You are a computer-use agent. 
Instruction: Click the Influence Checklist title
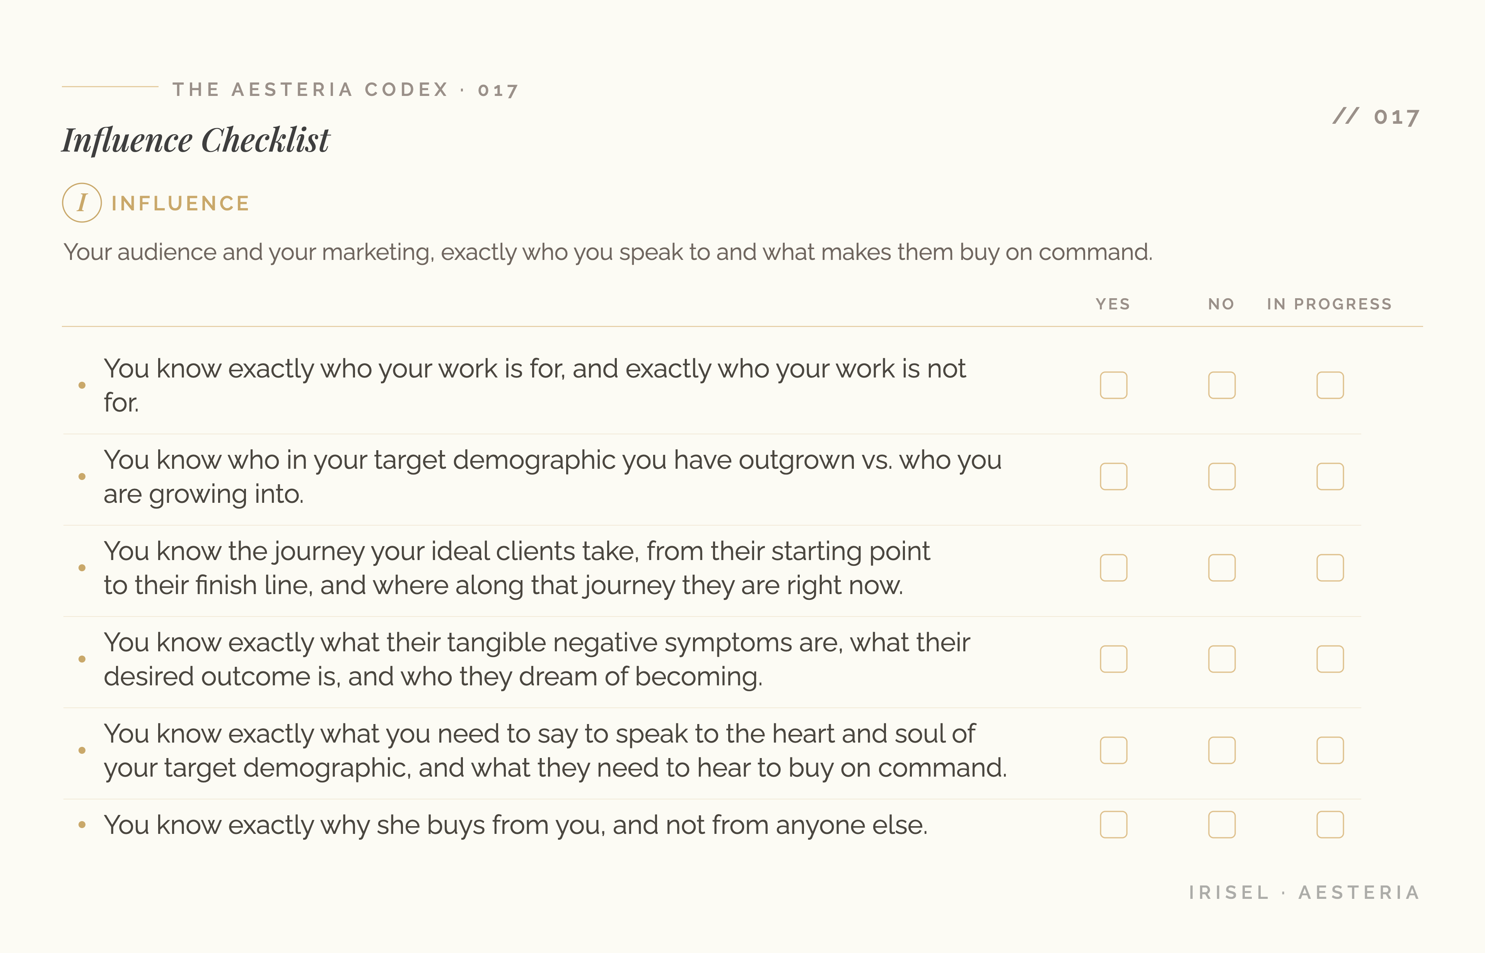tap(196, 140)
